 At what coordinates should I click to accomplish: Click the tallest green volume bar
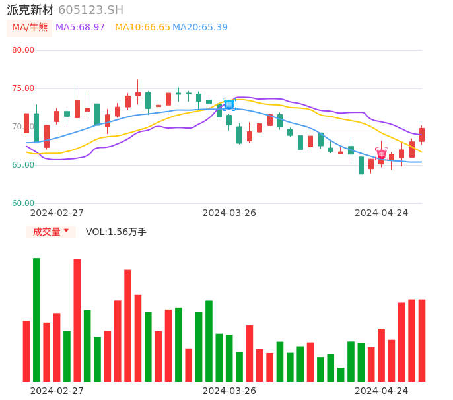(x=36, y=319)
